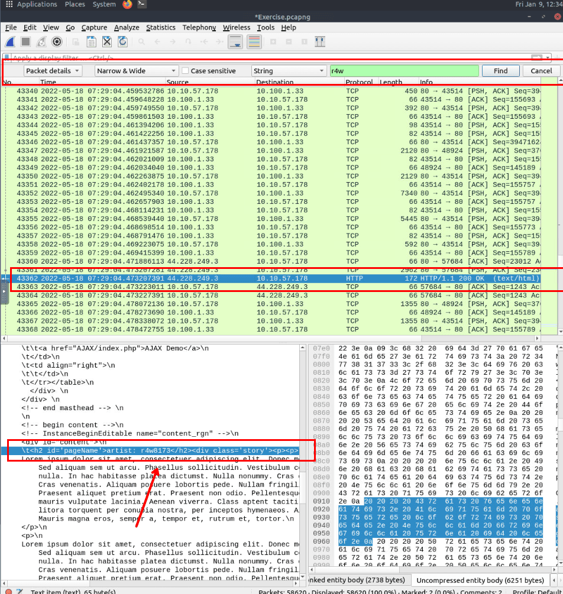The width and height of the screenshot is (563, 594).
Task: Toggle the colorize packet list icon
Action: (x=254, y=42)
